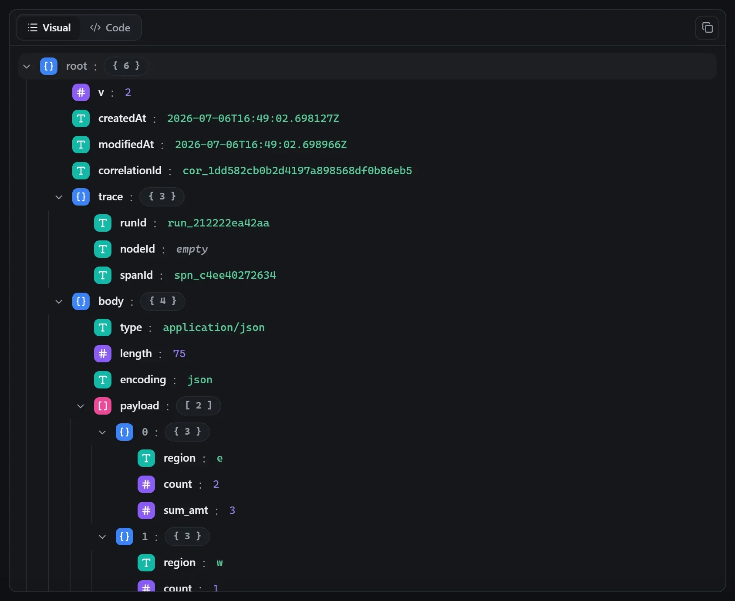
Task: Collapse the body object chevron
Action: (x=59, y=301)
